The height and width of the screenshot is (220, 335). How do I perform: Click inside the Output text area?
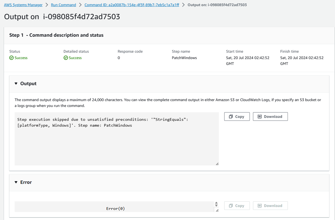pos(116,144)
